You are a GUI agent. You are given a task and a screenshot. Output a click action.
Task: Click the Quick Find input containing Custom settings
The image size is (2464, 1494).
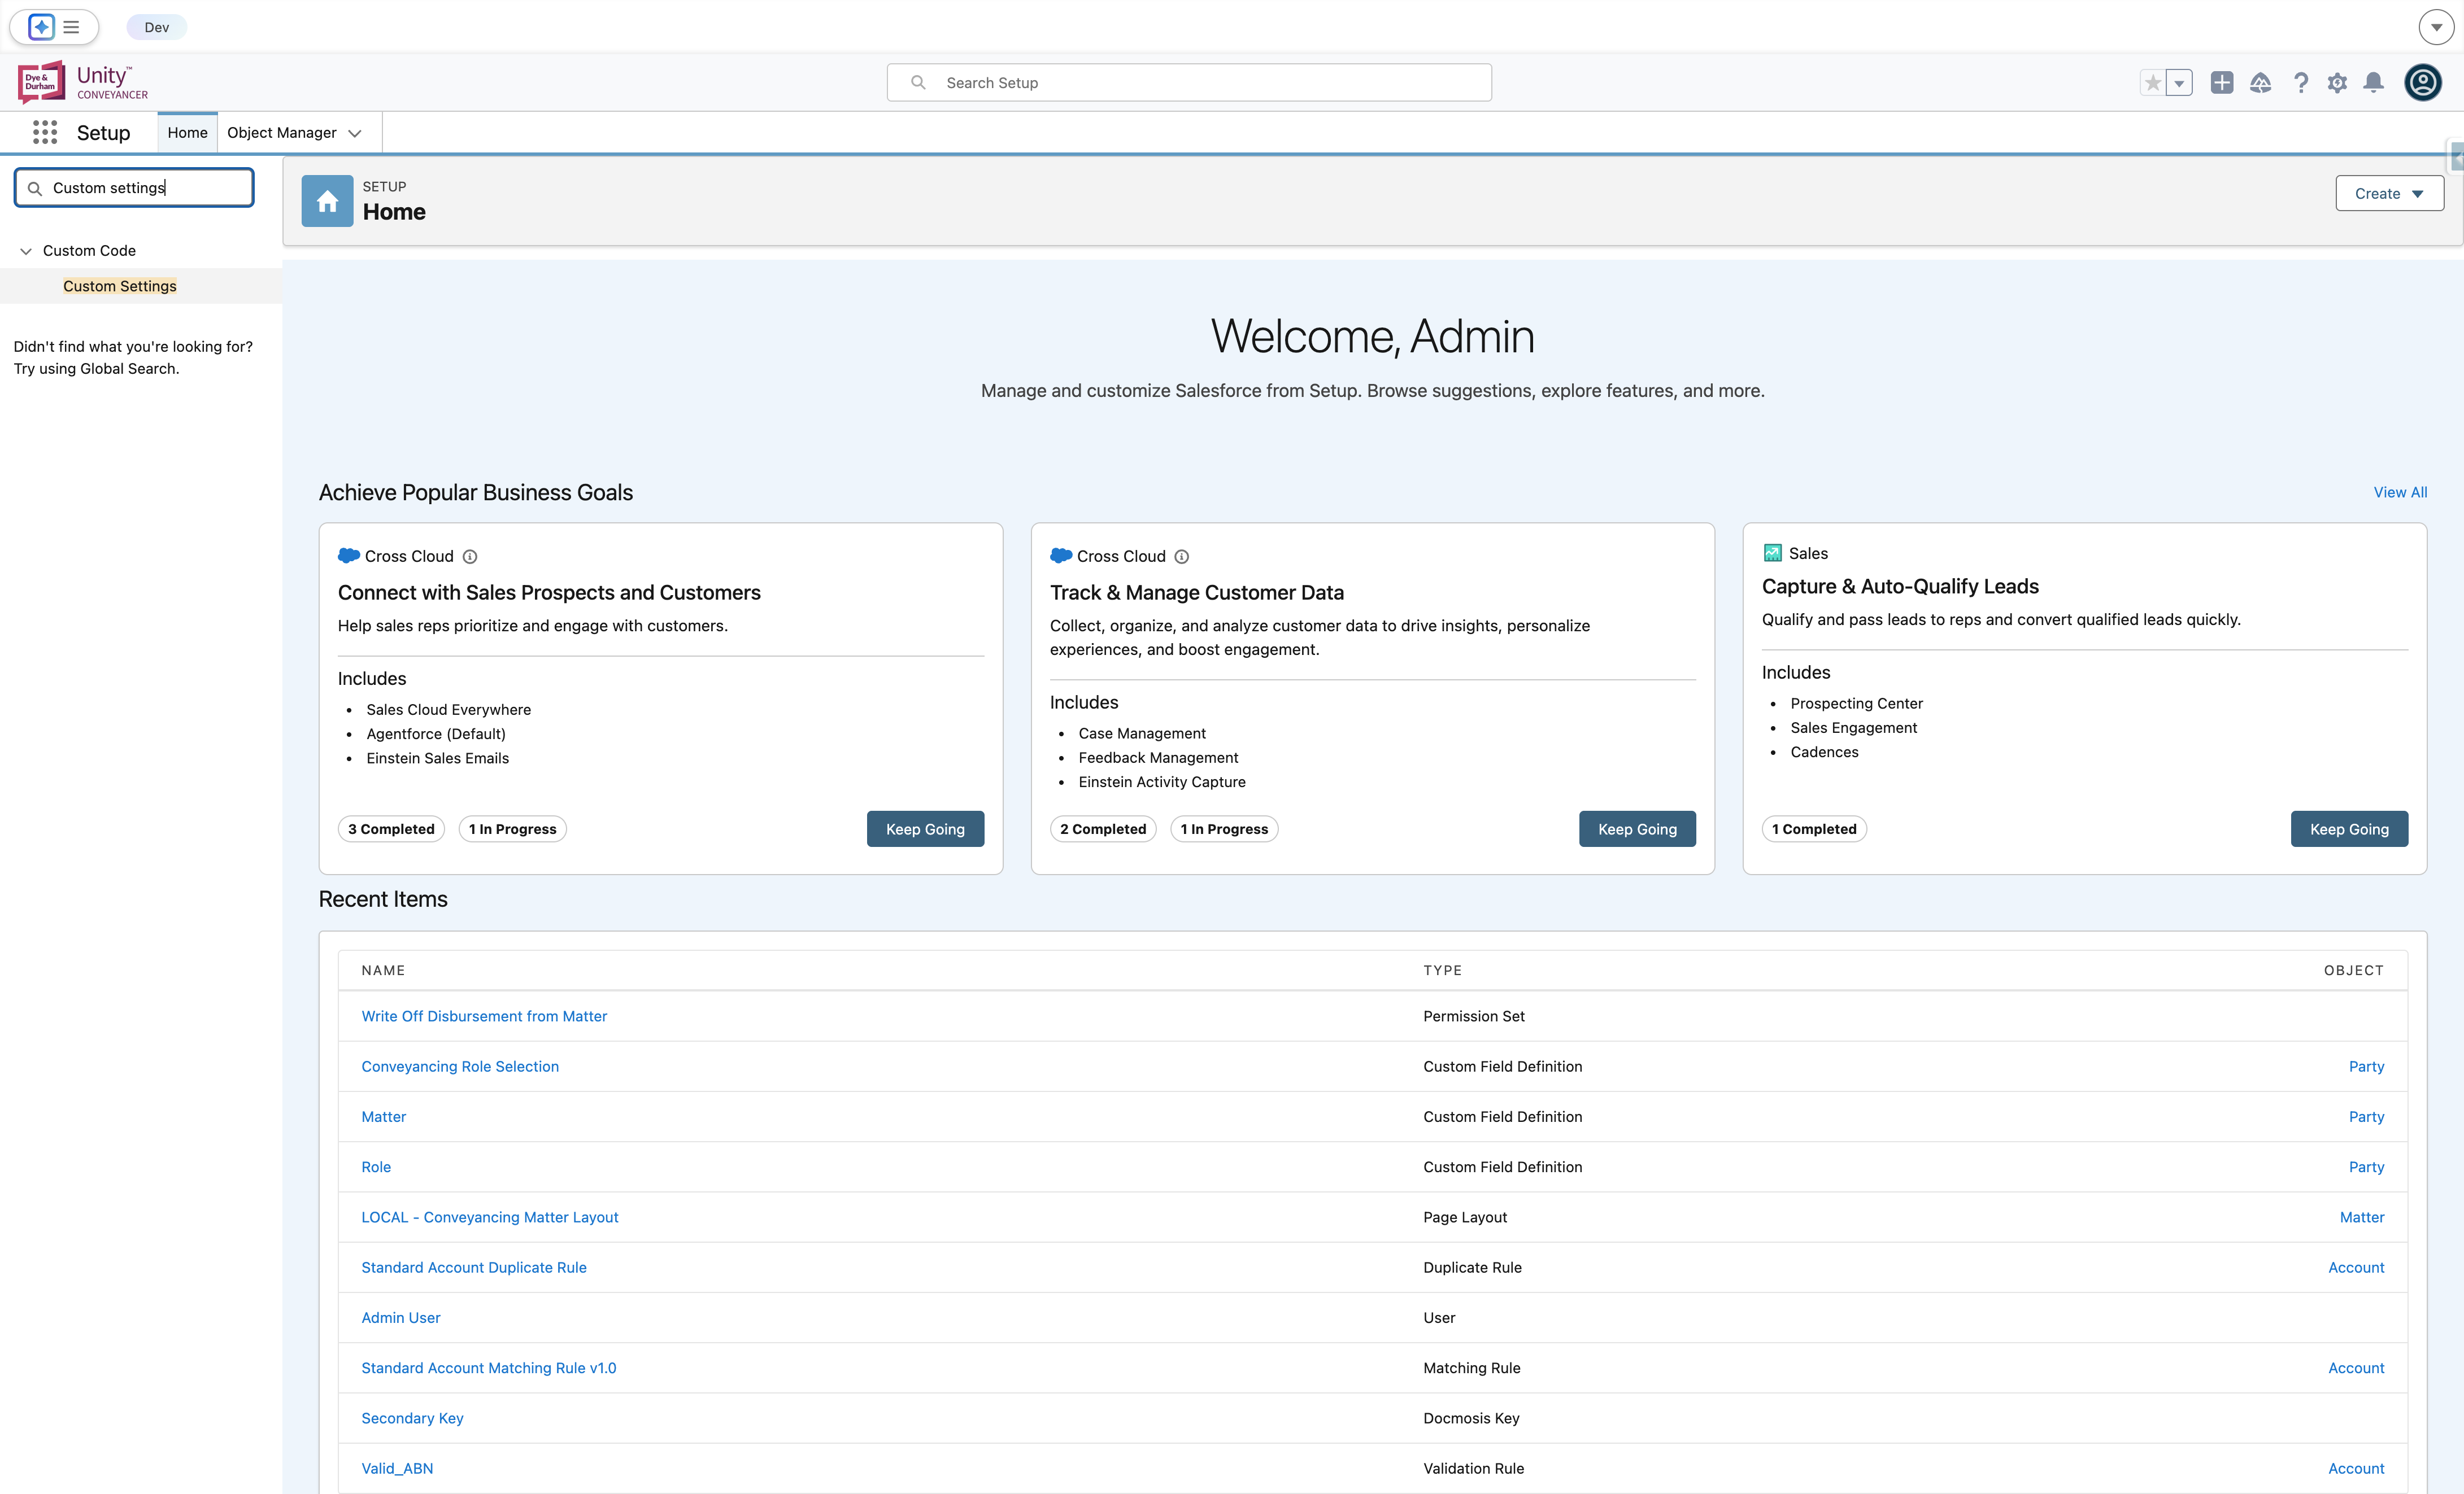pyautogui.click(x=134, y=188)
